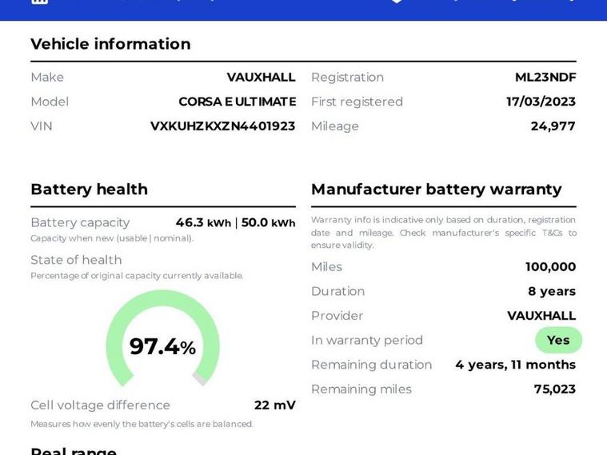Click the remaining duration 4 years, 11 months

pyautogui.click(x=515, y=365)
